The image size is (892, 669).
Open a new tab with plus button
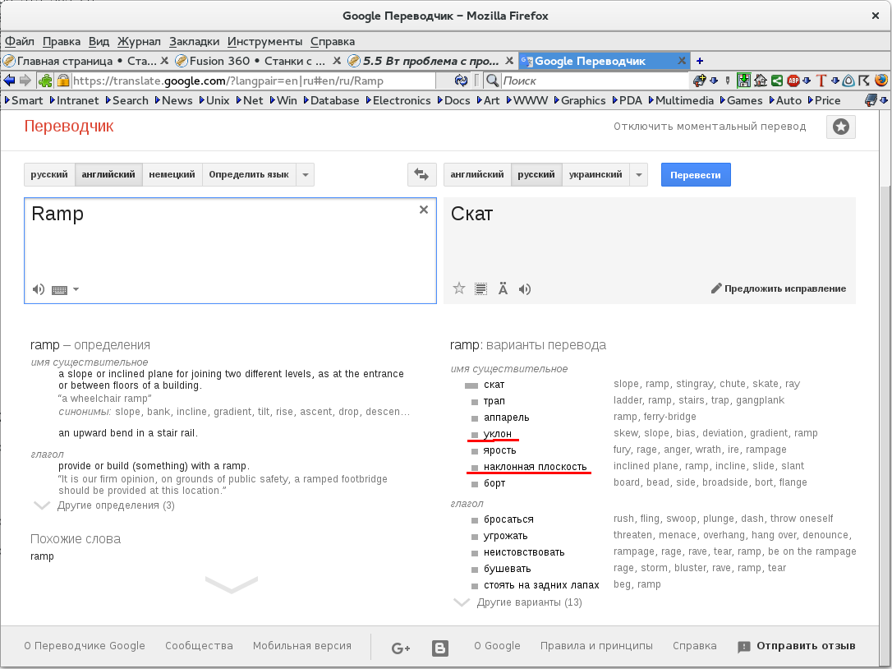click(700, 61)
